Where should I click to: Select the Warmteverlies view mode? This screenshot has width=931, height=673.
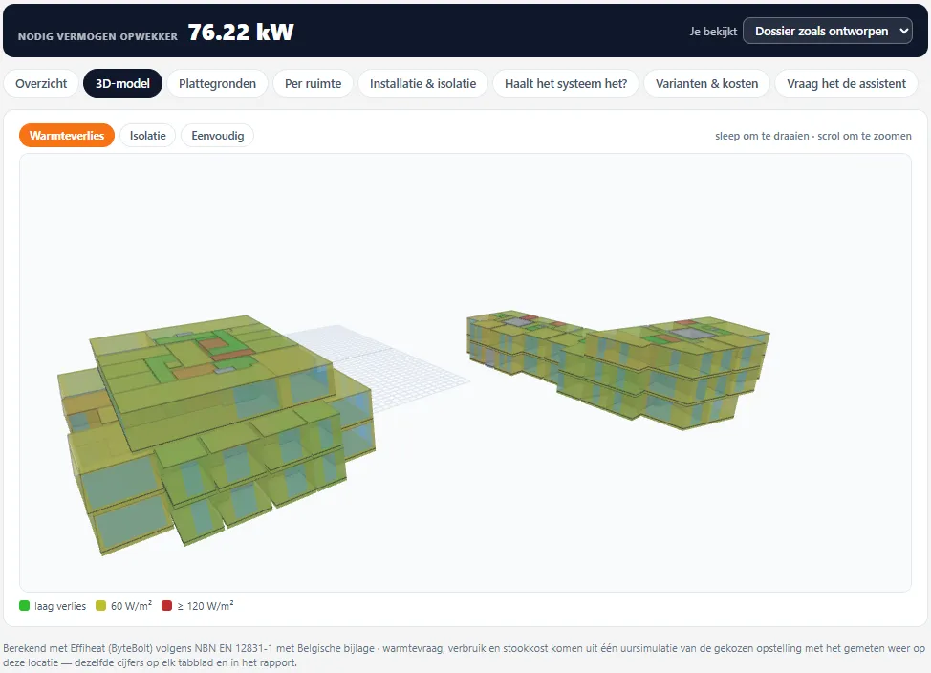click(x=67, y=136)
